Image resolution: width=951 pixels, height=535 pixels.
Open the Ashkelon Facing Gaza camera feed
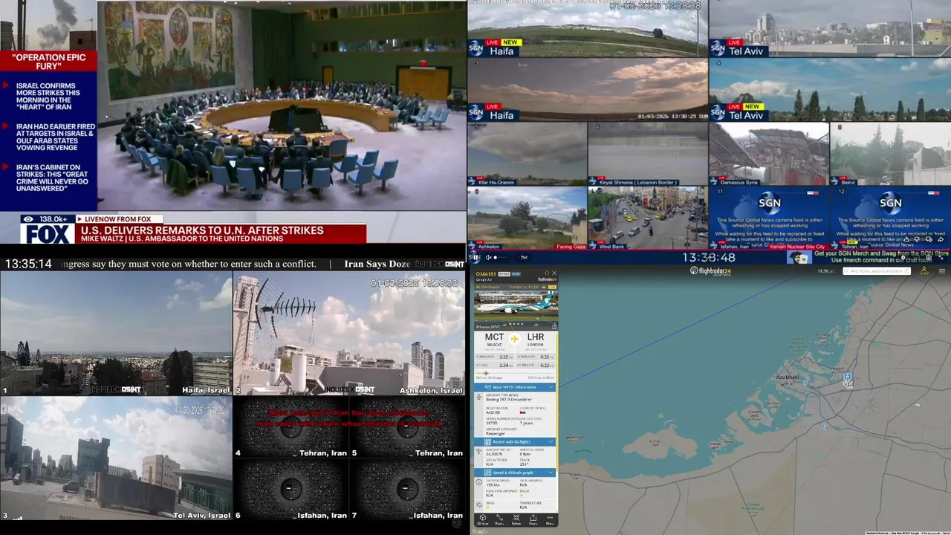(528, 218)
